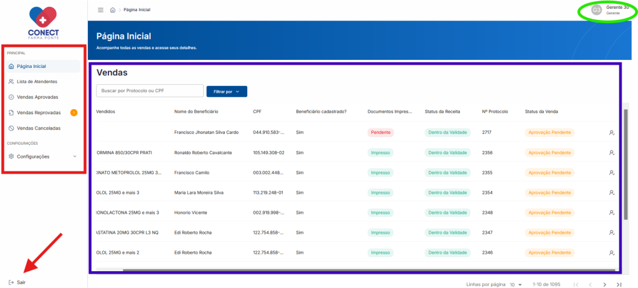638x288 pixels.
Task: Open the Gerente 30 user avatar
Action: coord(597,10)
